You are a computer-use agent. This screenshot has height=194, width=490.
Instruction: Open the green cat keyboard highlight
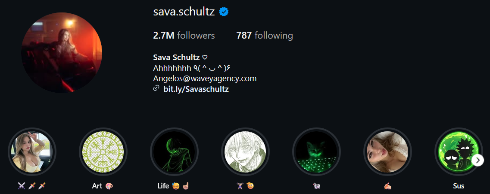point(316,152)
